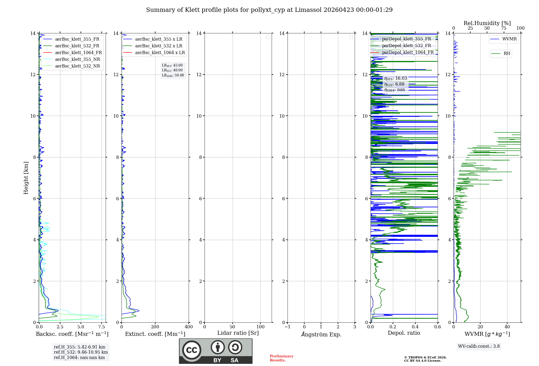This screenshot has height=366, width=539.
Task: Click the plot summary title text
Action: [269, 10]
